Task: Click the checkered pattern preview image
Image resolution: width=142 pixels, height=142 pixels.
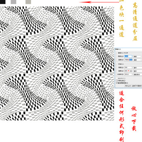Action: click(57, 63)
